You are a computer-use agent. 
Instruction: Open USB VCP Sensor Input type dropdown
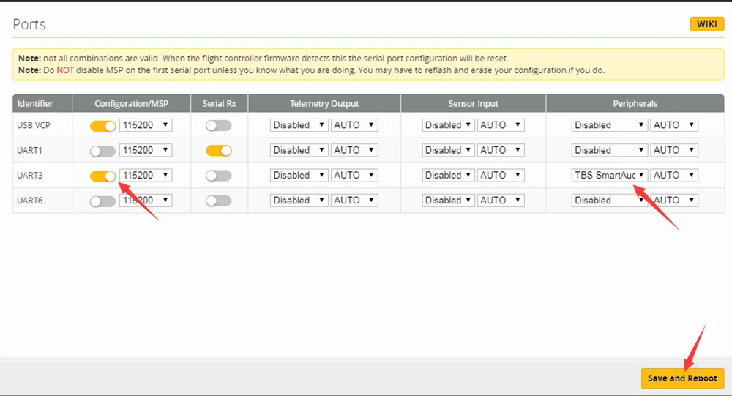coord(448,125)
